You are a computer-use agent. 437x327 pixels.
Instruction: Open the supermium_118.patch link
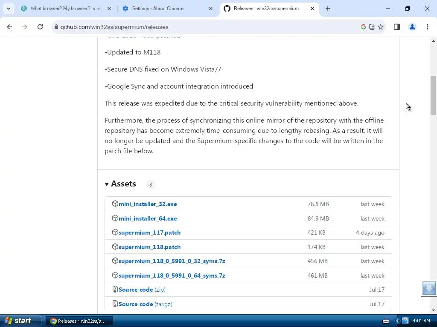[150, 247]
